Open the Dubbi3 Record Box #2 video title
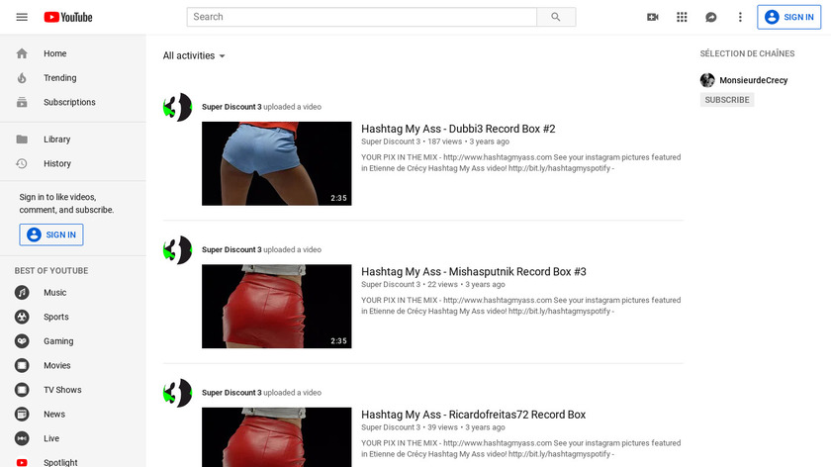 [x=458, y=129]
